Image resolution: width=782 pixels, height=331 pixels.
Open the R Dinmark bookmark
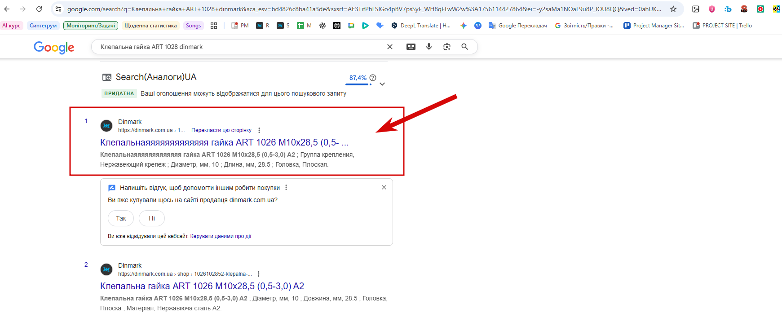coord(263,26)
